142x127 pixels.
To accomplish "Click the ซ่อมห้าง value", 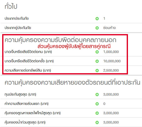I will tap(110, 28).
